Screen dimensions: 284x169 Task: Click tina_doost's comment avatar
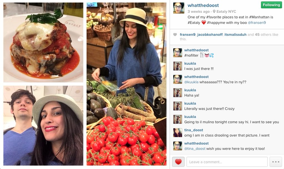click(x=177, y=133)
